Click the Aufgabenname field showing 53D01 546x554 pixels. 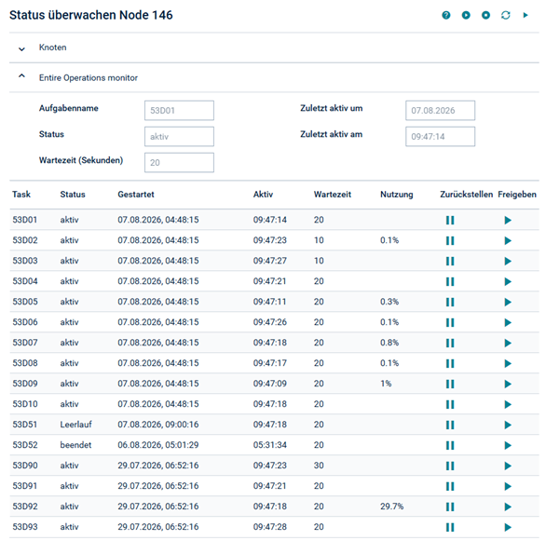pyautogui.click(x=179, y=111)
